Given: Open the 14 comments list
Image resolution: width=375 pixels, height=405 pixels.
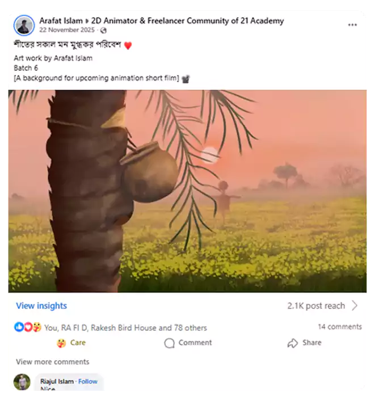Looking at the screenshot, I should 339,327.
